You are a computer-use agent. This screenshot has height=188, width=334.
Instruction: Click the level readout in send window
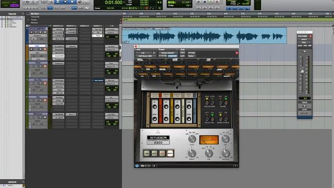305,98
